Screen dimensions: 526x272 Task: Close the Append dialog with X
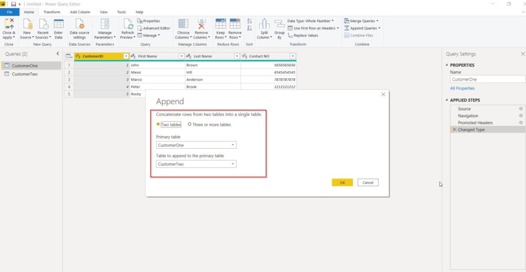[383, 94]
